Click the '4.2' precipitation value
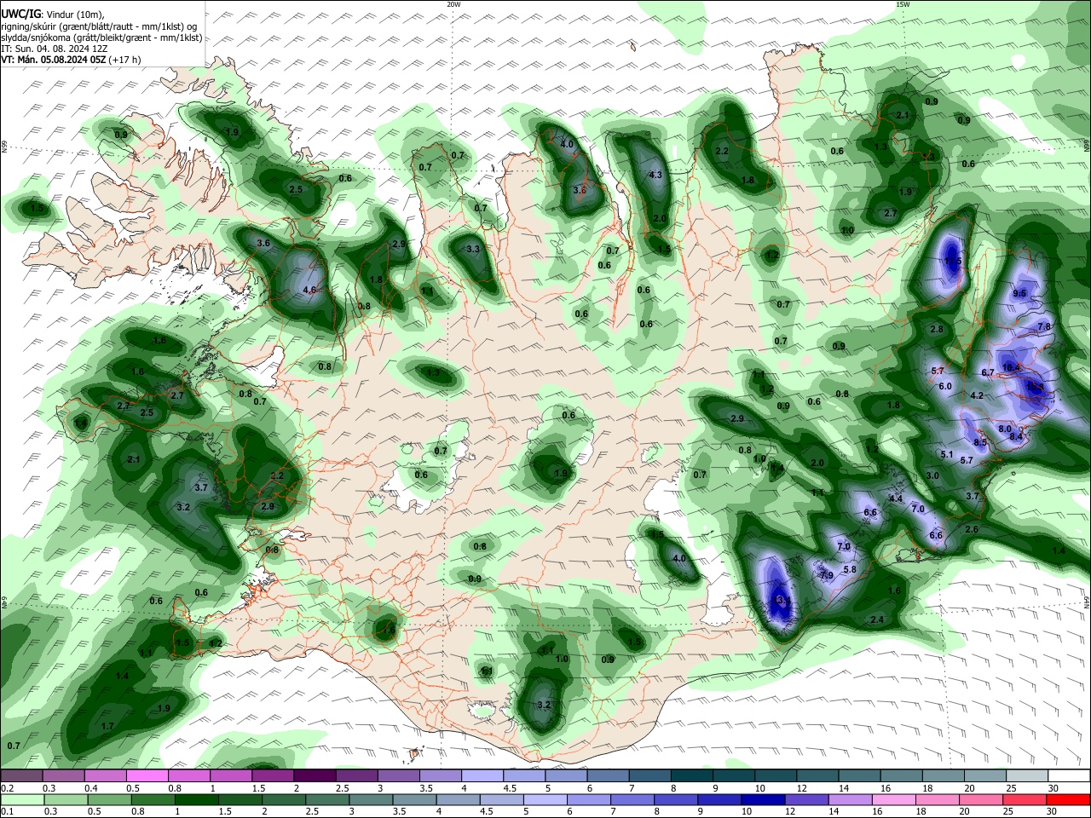 pyautogui.click(x=978, y=395)
